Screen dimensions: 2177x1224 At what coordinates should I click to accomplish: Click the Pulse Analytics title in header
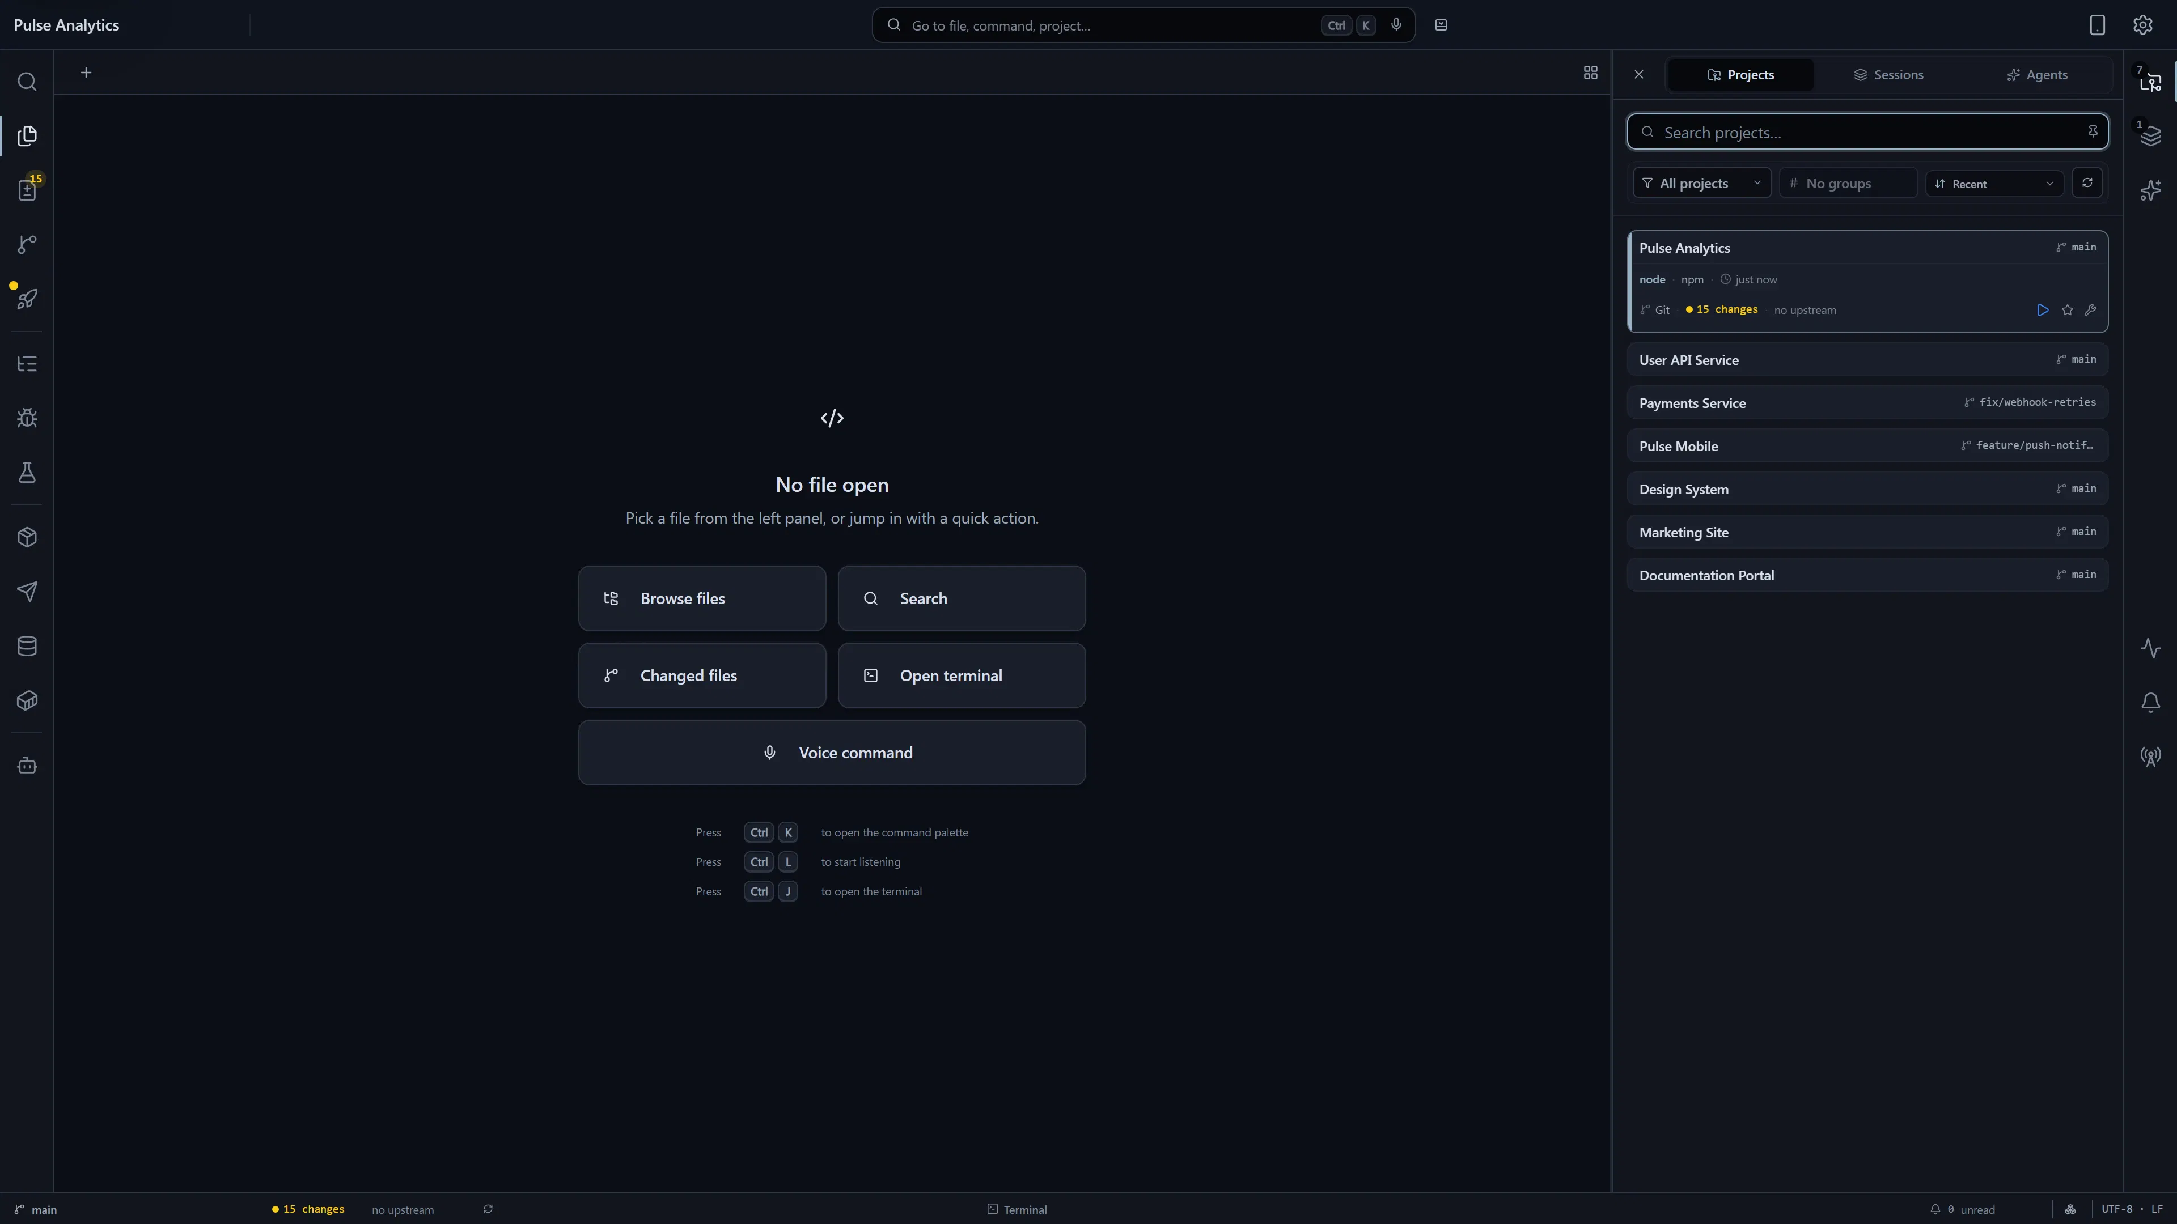(66, 25)
